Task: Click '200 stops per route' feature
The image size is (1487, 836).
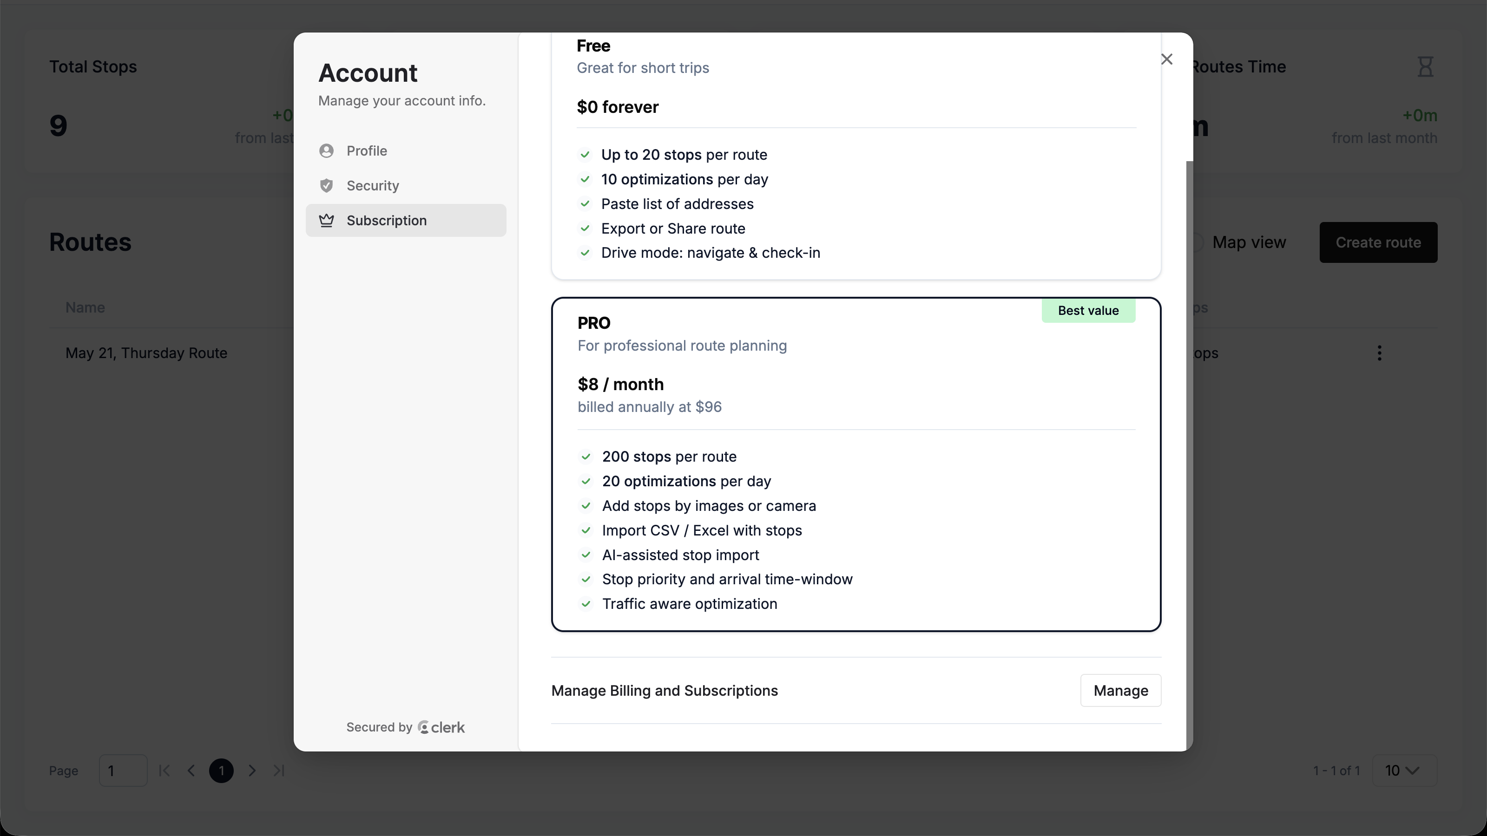Action: click(669, 457)
